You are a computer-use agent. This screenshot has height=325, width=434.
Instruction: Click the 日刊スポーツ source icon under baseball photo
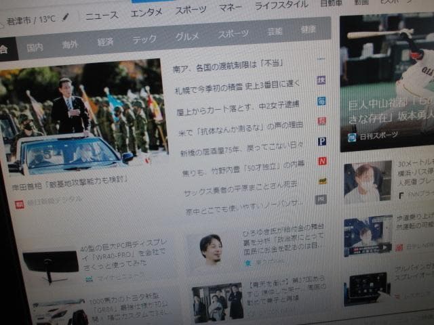pos(352,137)
